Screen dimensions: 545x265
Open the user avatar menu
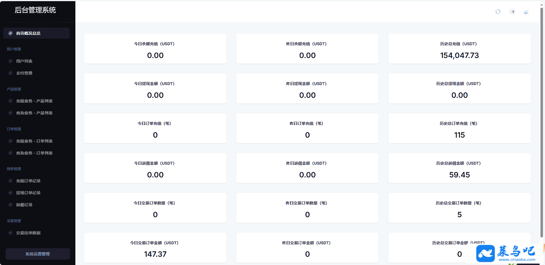pos(526,12)
